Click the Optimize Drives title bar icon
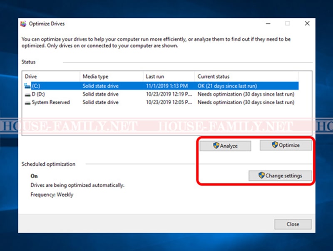The image size is (333, 251). tap(23, 24)
